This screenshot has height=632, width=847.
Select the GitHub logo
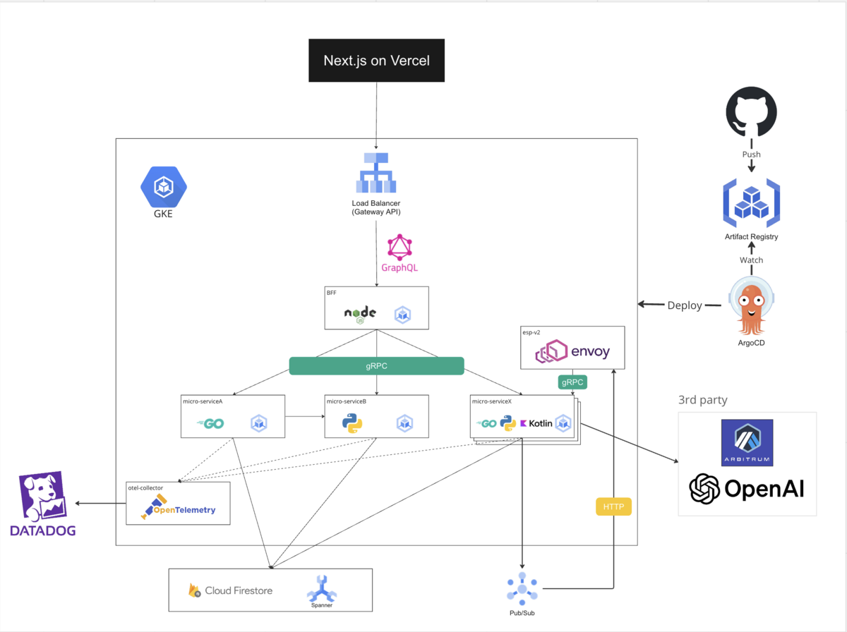pos(752,112)
